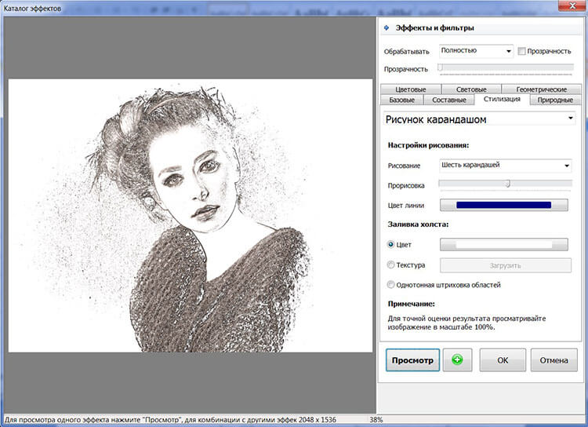Go to the Геометрические tab

point(536,89)
